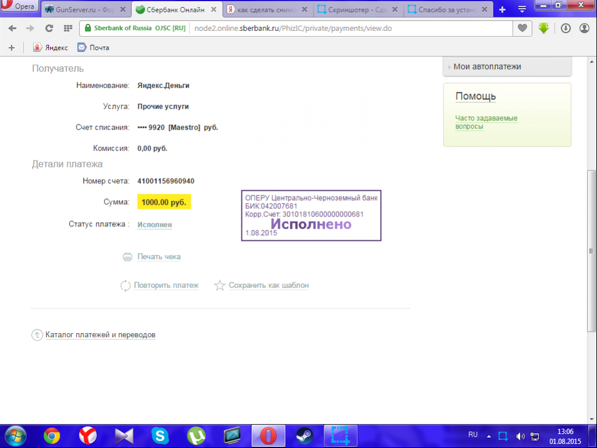This screenshot has height=448, width=597.
Task: Click the Исполнен payment status link
Action: tap(154, 225)
